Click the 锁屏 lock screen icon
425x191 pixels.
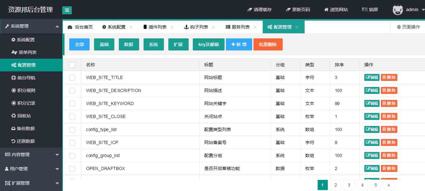pos(364,10)
